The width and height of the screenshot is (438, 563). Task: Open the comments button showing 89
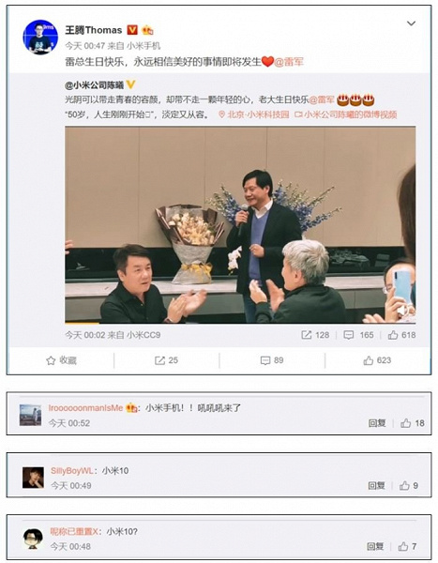point(272,360)
